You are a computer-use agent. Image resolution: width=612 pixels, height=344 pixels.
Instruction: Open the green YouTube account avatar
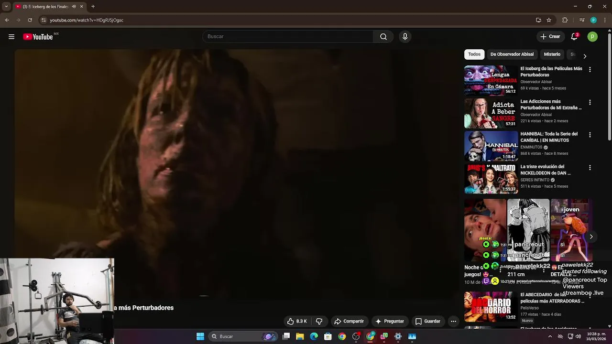[x=592, y=37]
